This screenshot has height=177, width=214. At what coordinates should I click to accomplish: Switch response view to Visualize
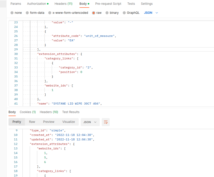[x=68, y=122]
